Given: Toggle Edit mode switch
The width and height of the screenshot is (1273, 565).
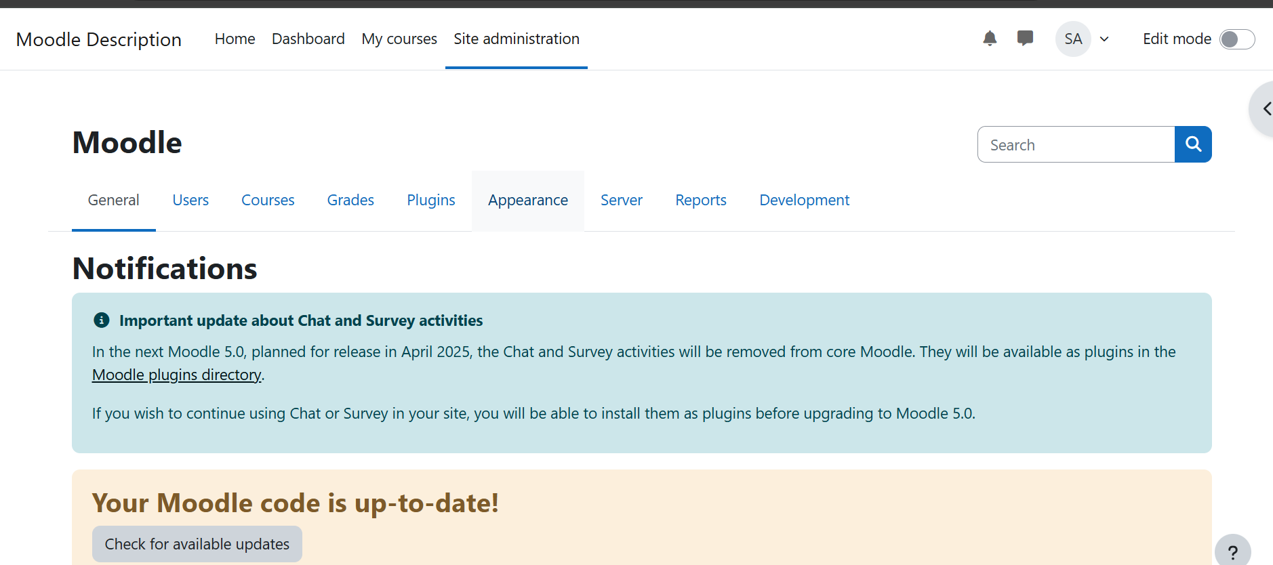Looking at the screenshot, I should pos(1237,39).
